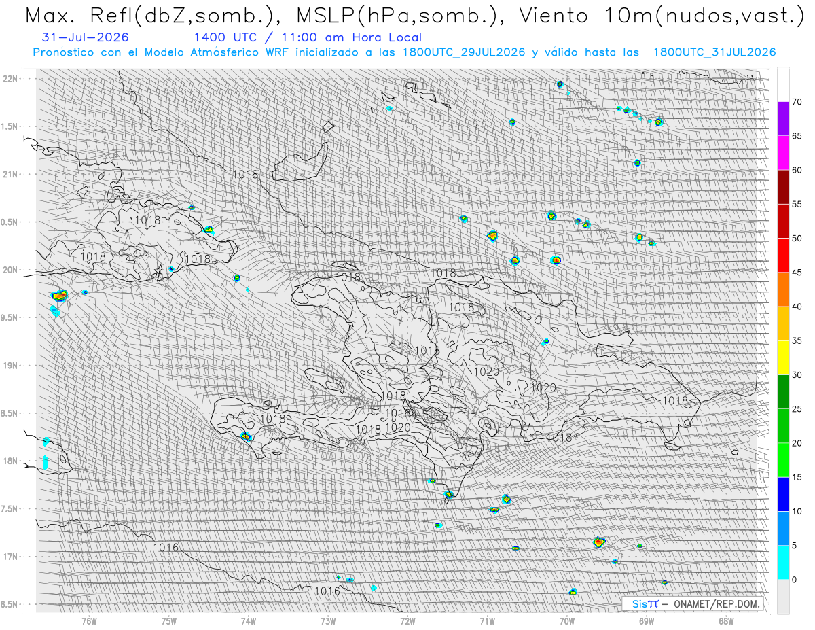
Task: Click the "19N" latitude tick label
Action: point(11,366)
